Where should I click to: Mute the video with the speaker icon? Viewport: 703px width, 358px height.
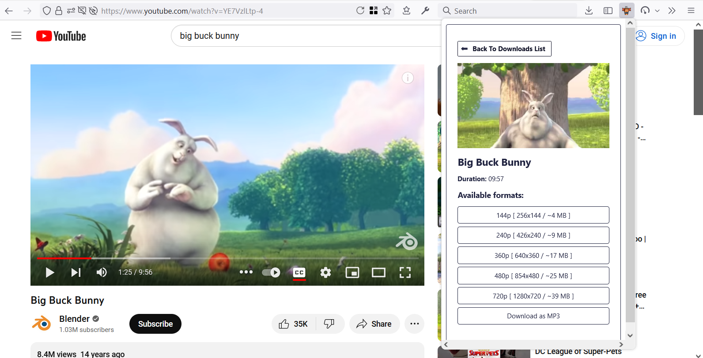click(102, 272)
